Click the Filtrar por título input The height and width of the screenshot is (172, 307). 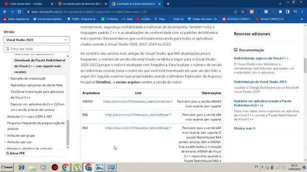(x=36, y=49)
